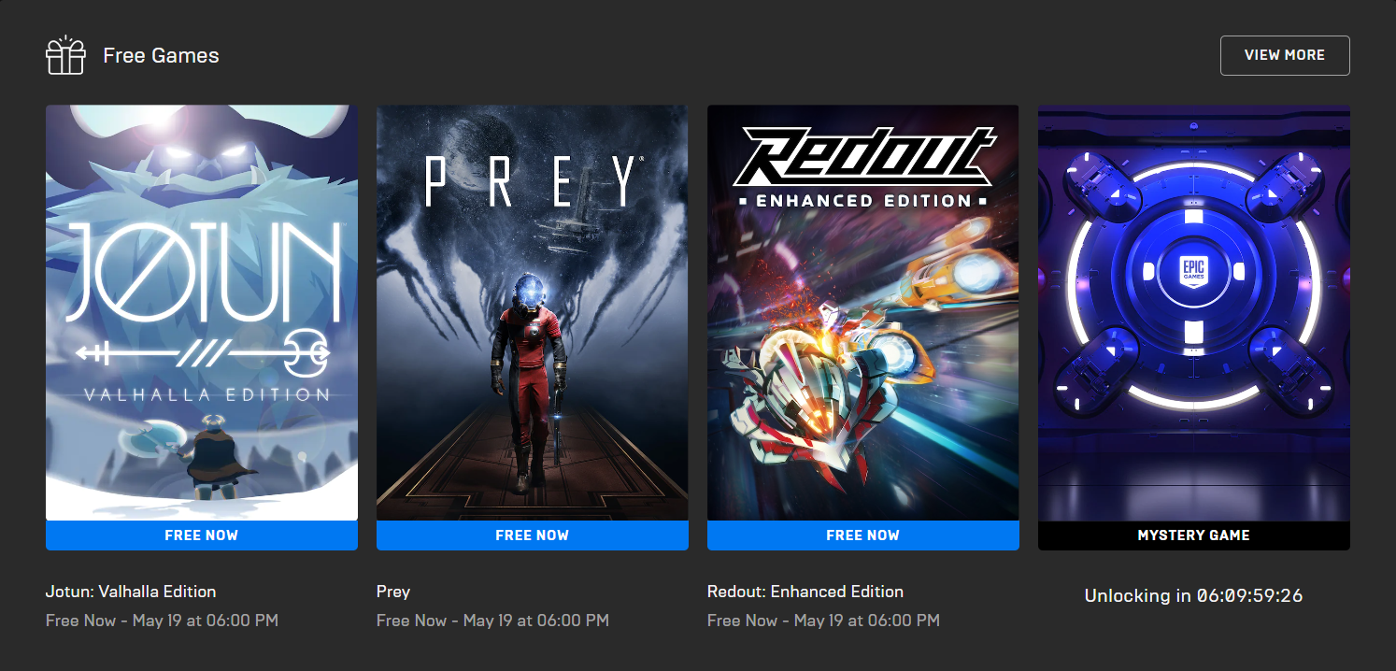Open the Prey game cover art

(x=533, y=312)
